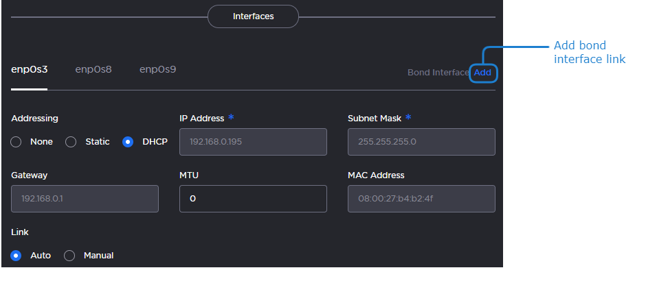The image size is (668, 281).
Task: Set Link mode to Manual
Action: (x=69, y=256)
